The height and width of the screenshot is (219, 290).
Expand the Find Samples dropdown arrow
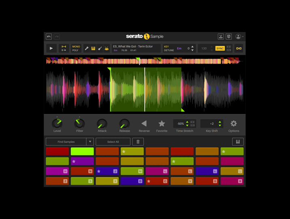coord(90,142)
